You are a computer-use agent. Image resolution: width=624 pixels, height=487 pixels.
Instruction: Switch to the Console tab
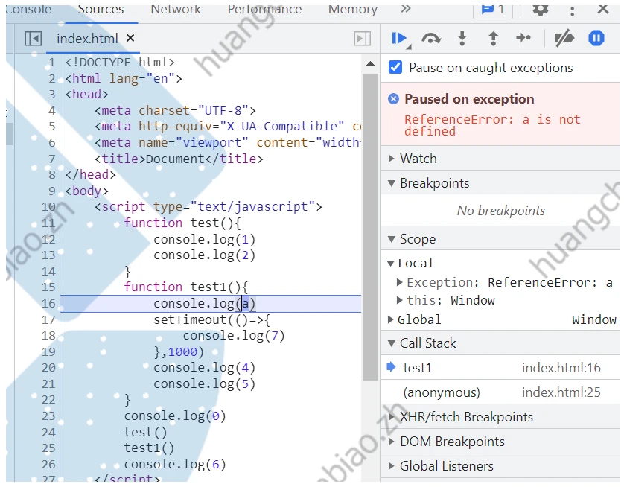[28, 10]
